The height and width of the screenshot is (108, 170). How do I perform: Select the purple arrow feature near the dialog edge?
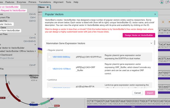52,99
